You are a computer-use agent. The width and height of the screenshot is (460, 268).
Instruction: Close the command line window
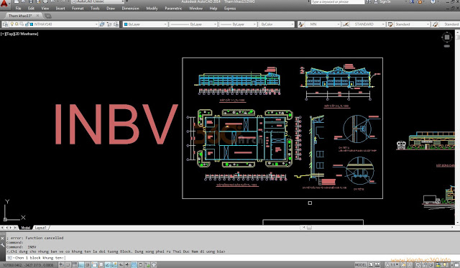[3, 239]
